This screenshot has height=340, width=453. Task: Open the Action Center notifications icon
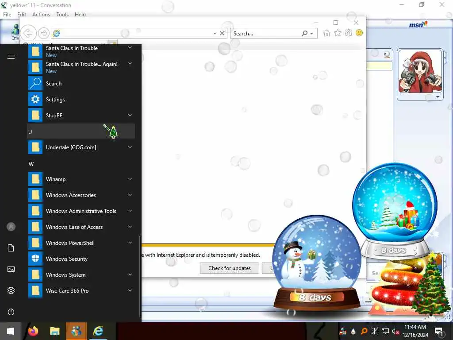point(439,331)
